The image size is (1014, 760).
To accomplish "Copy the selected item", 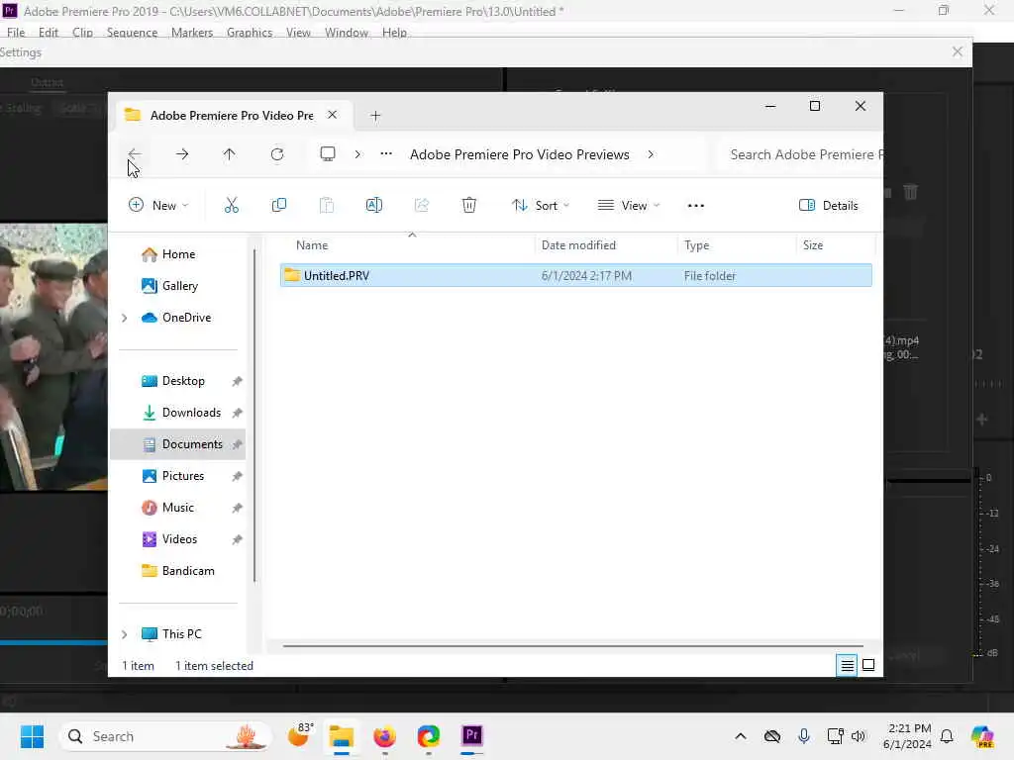I will [279, 206].
